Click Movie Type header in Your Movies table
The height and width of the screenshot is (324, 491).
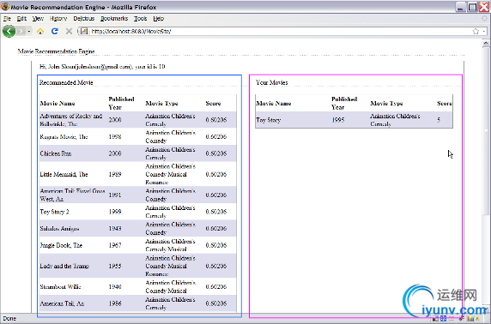pos(386,103)
